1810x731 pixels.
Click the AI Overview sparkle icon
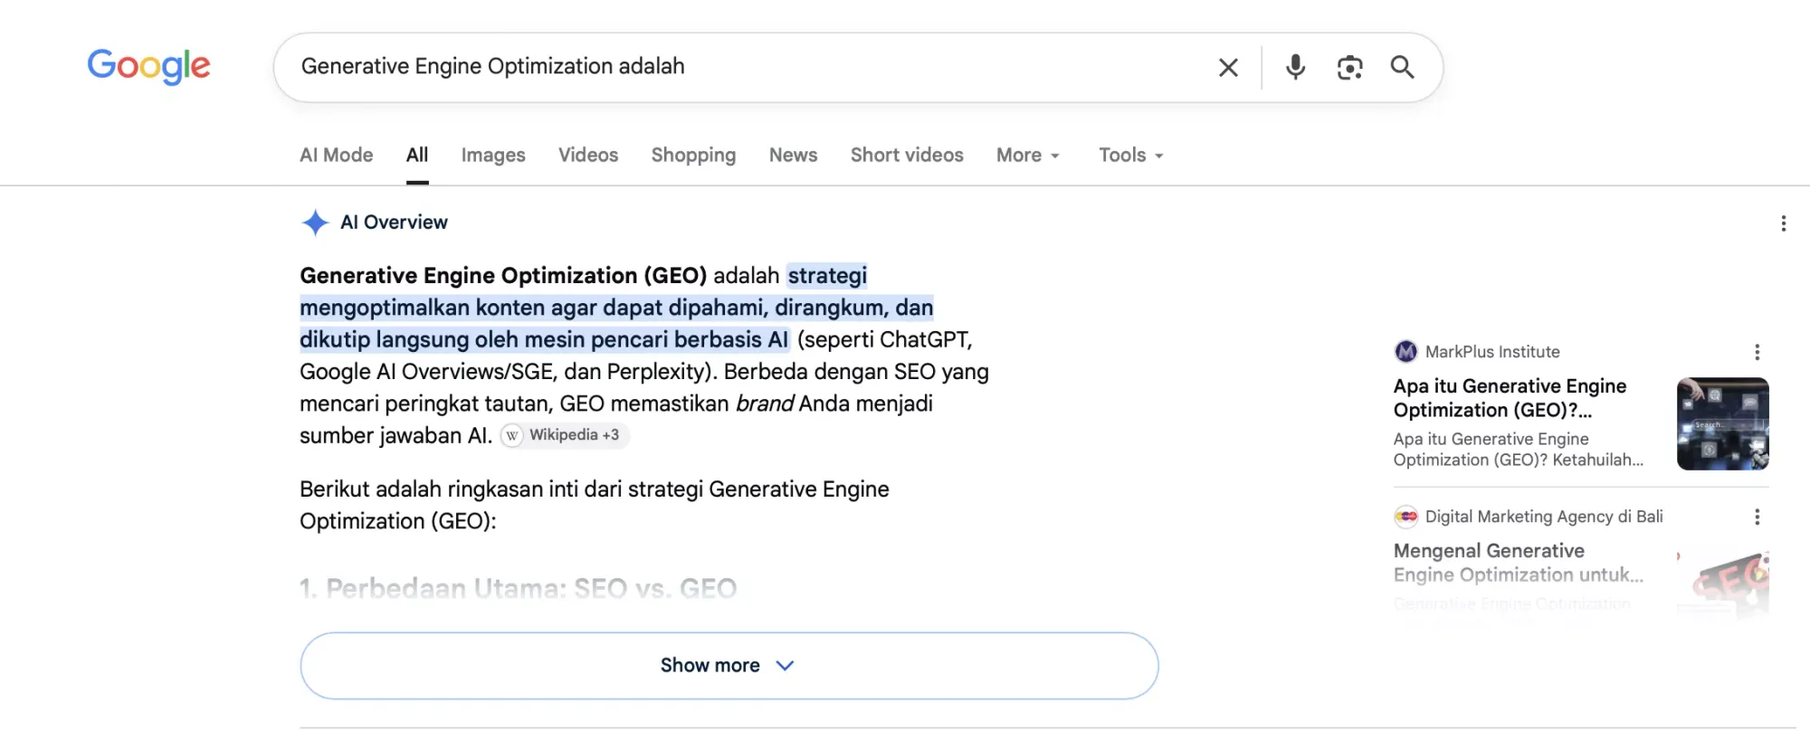pyautogui.click(x=315, y=223)
